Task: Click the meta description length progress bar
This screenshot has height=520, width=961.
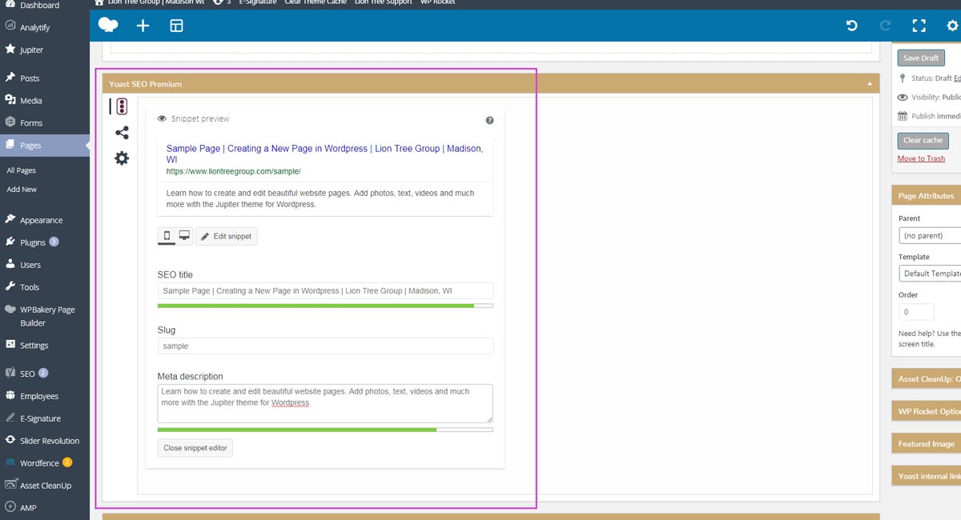Action: [325, 430]
